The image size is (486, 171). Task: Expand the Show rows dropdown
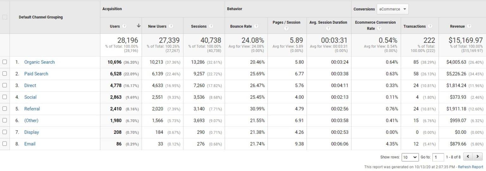tap(410, 157)
